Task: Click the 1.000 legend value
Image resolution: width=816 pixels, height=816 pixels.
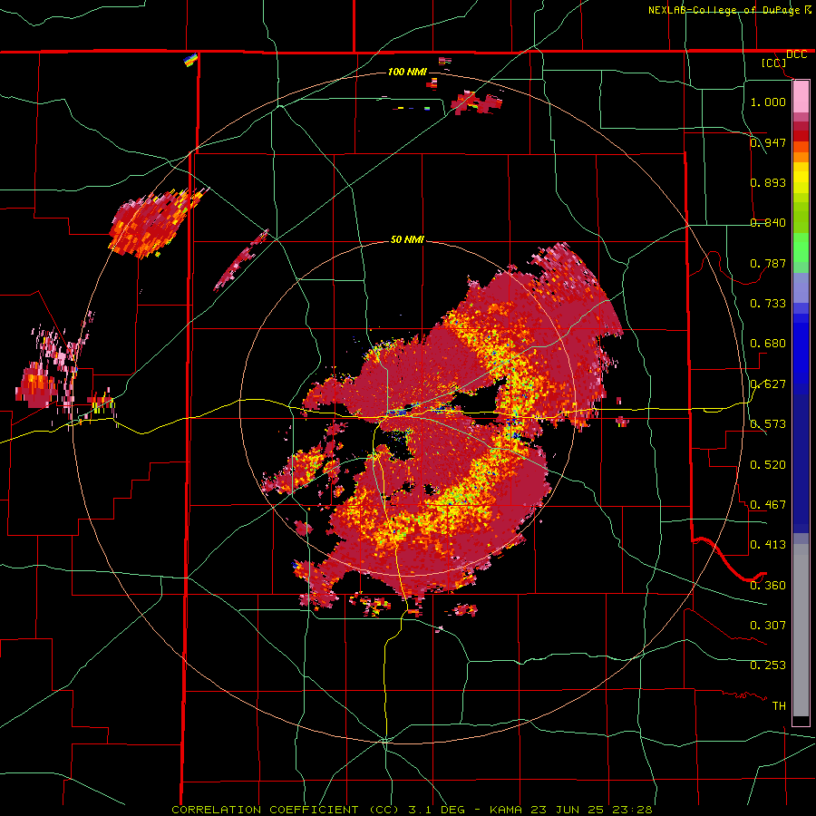Action: (x=768, y=102)
